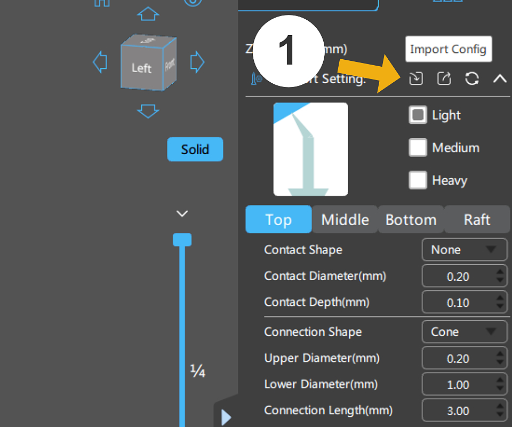The width and height of the screenshot is (512, 427).
Task: Rotate view with the down arrow
Action: click(x=148, y=111)
